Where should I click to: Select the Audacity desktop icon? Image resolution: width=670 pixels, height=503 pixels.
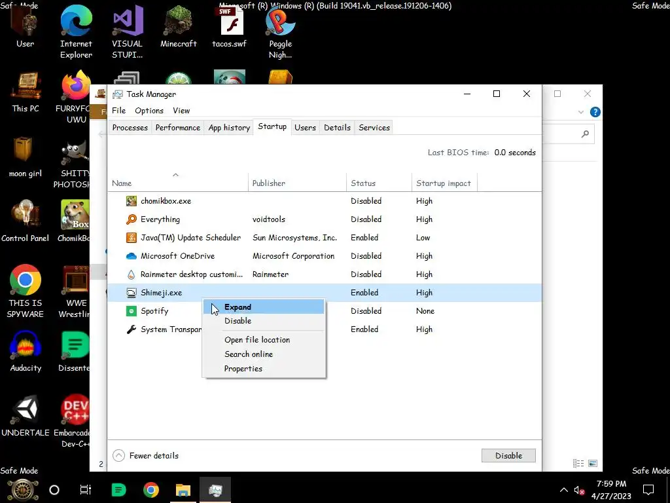tap(26, 345)
